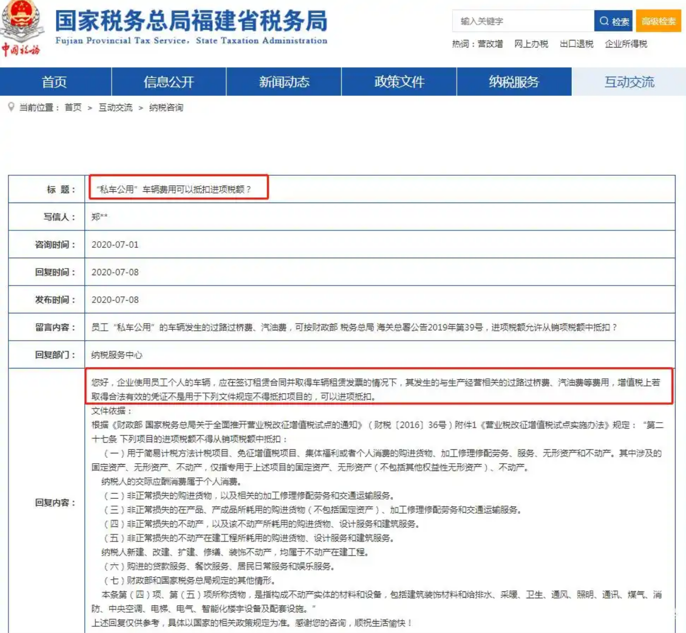This screenshot has width=686, height=633.
Task: Click the national tax emblem logo
Action: pyautogui.click(x=22, y=27)
